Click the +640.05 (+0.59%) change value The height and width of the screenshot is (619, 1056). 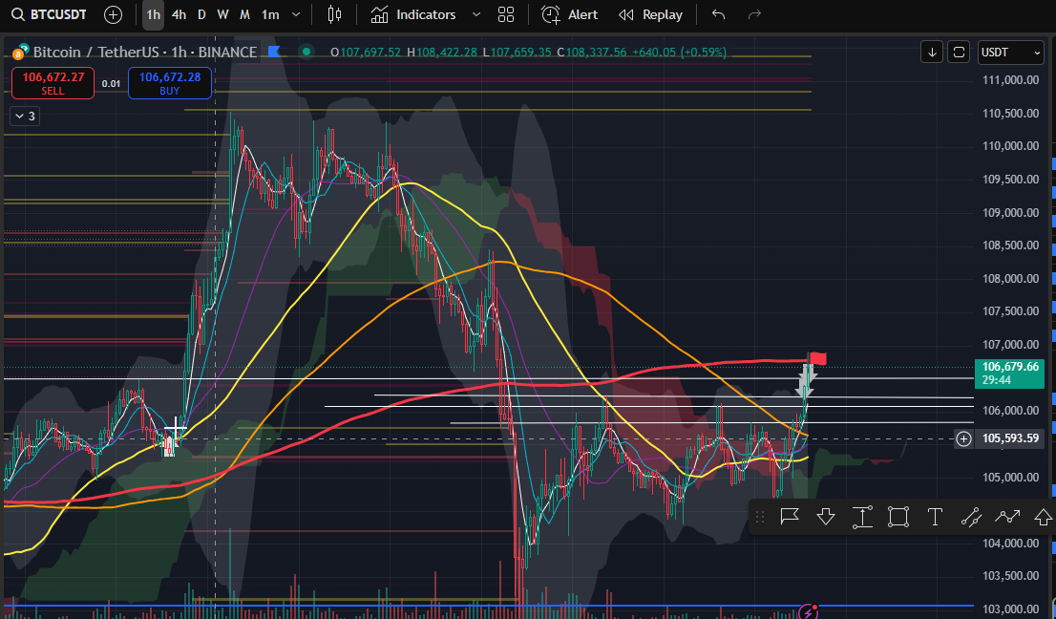point(679,52)
